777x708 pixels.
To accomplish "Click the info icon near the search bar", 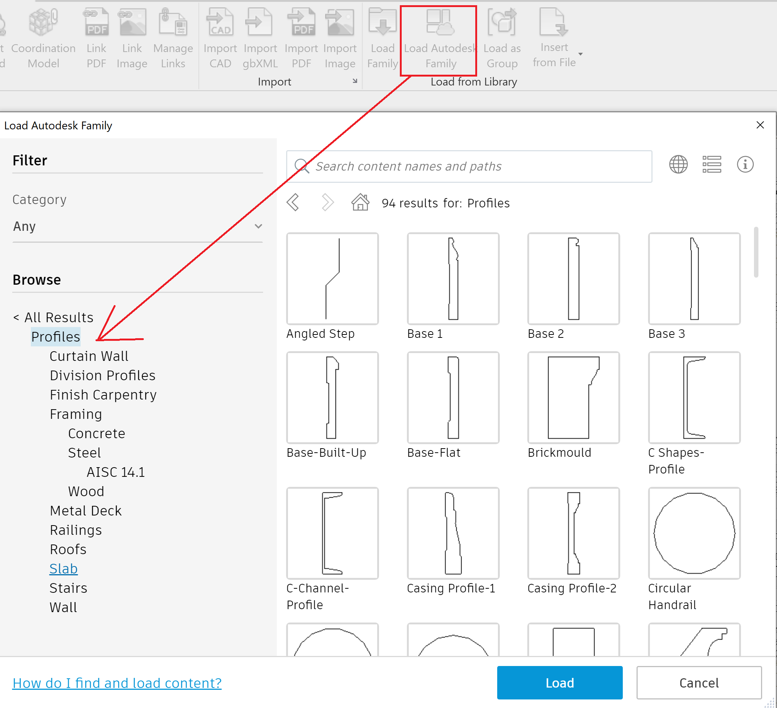I will (745, 164).
